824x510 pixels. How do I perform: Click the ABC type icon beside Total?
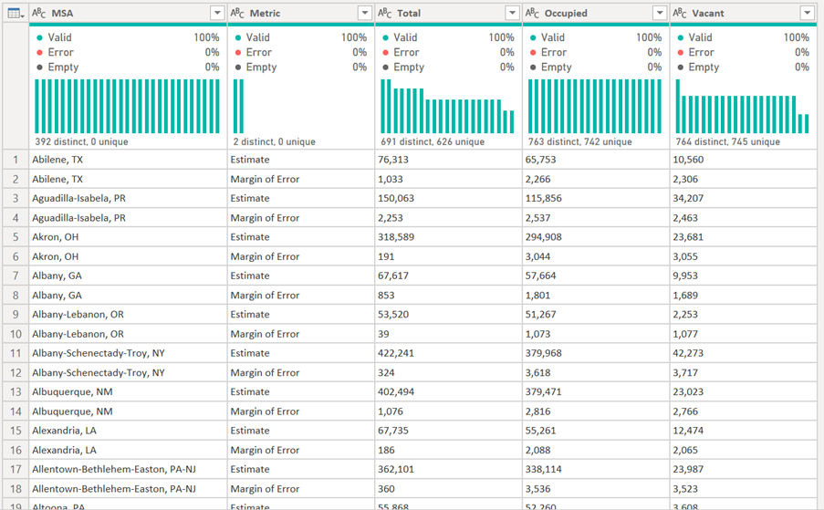click(x=385, y=13)
